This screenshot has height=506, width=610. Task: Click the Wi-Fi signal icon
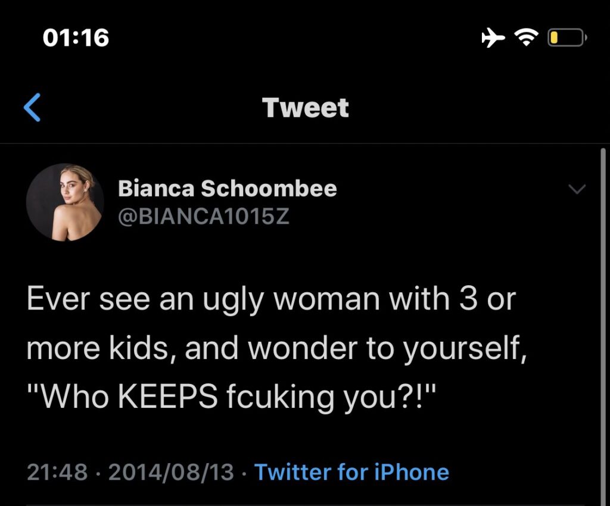click(525, 39)
